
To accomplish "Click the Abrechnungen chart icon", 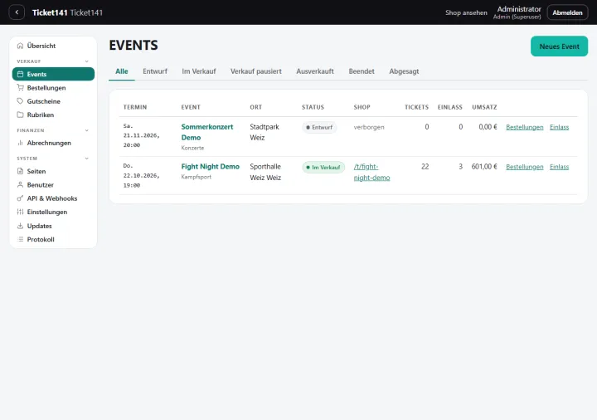I will (20, 143).
